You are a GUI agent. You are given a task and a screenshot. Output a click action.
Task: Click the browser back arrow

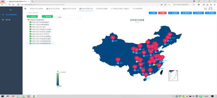click(2, 5)
